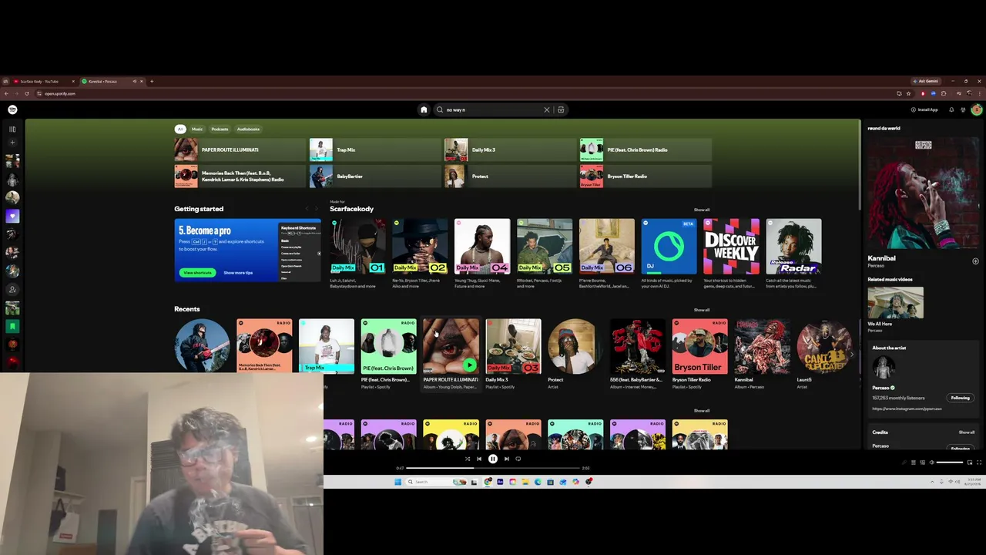
Task: Click View shortcuts button
Action: 197,273
